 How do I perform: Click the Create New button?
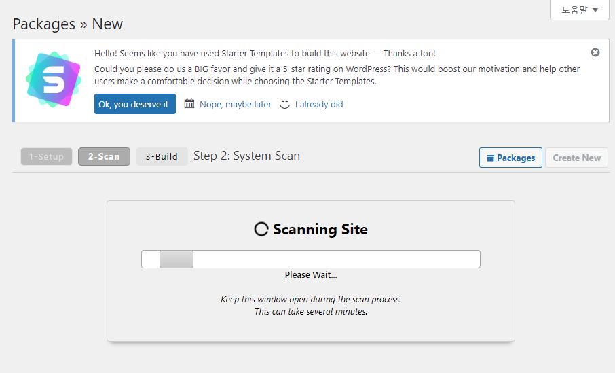(576, 158)
